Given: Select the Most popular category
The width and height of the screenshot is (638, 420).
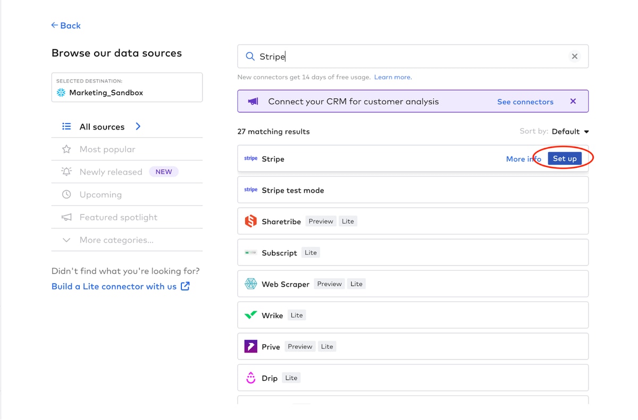Looking at the screenshot, I should click(127, 149).
